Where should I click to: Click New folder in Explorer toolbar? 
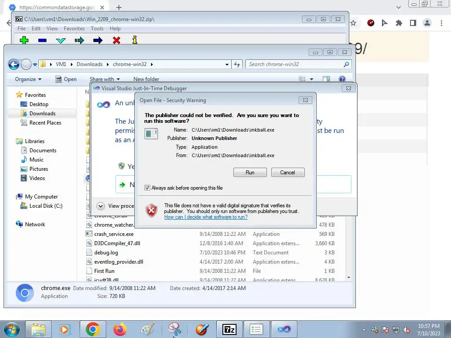(x=146, y=79)
